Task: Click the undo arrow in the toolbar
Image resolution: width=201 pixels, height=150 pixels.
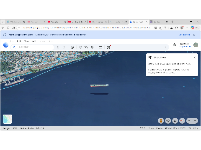Action: coord(58,47)
